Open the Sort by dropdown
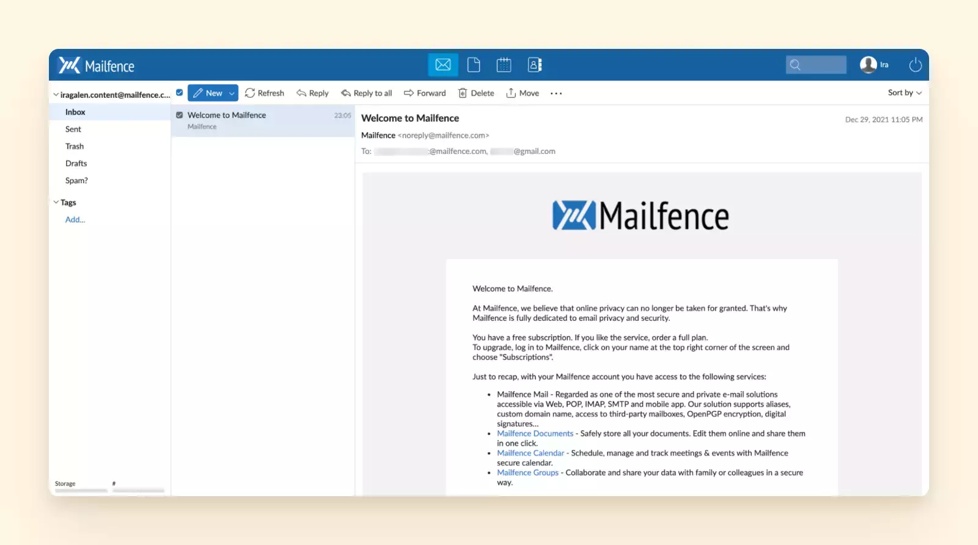 coord(904,93)
